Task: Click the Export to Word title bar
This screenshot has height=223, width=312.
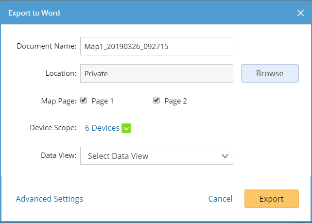Action: (146, 13)
